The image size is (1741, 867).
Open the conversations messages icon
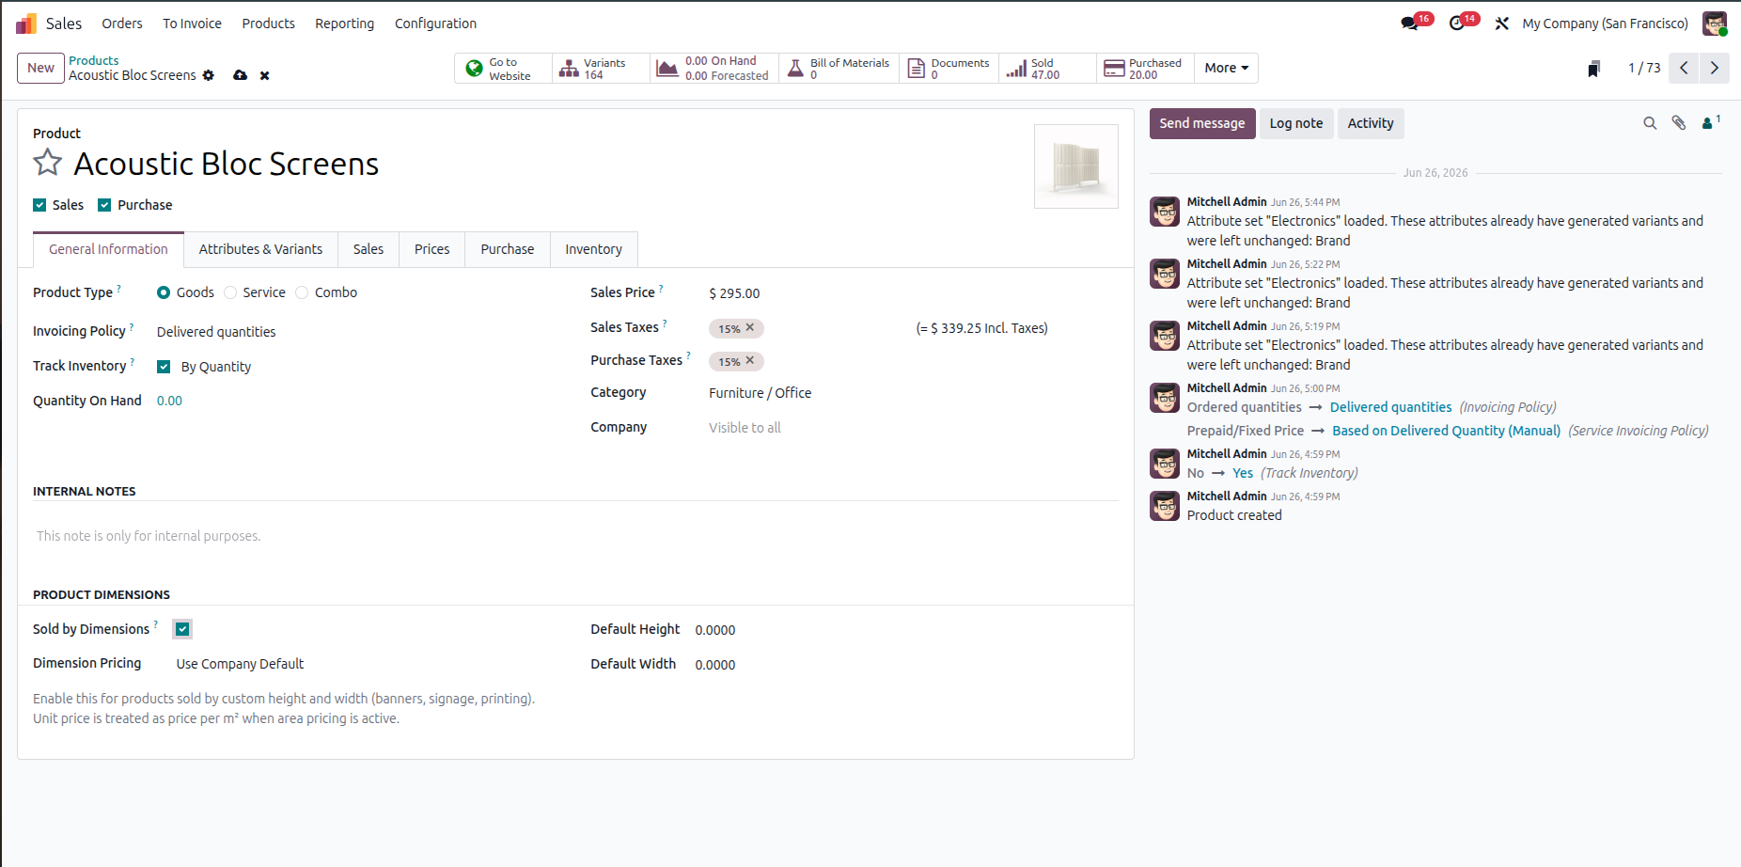[1409, 24]
